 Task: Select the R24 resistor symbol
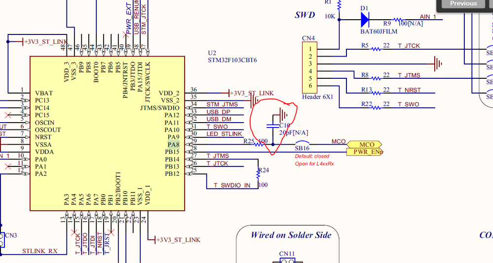258,174
